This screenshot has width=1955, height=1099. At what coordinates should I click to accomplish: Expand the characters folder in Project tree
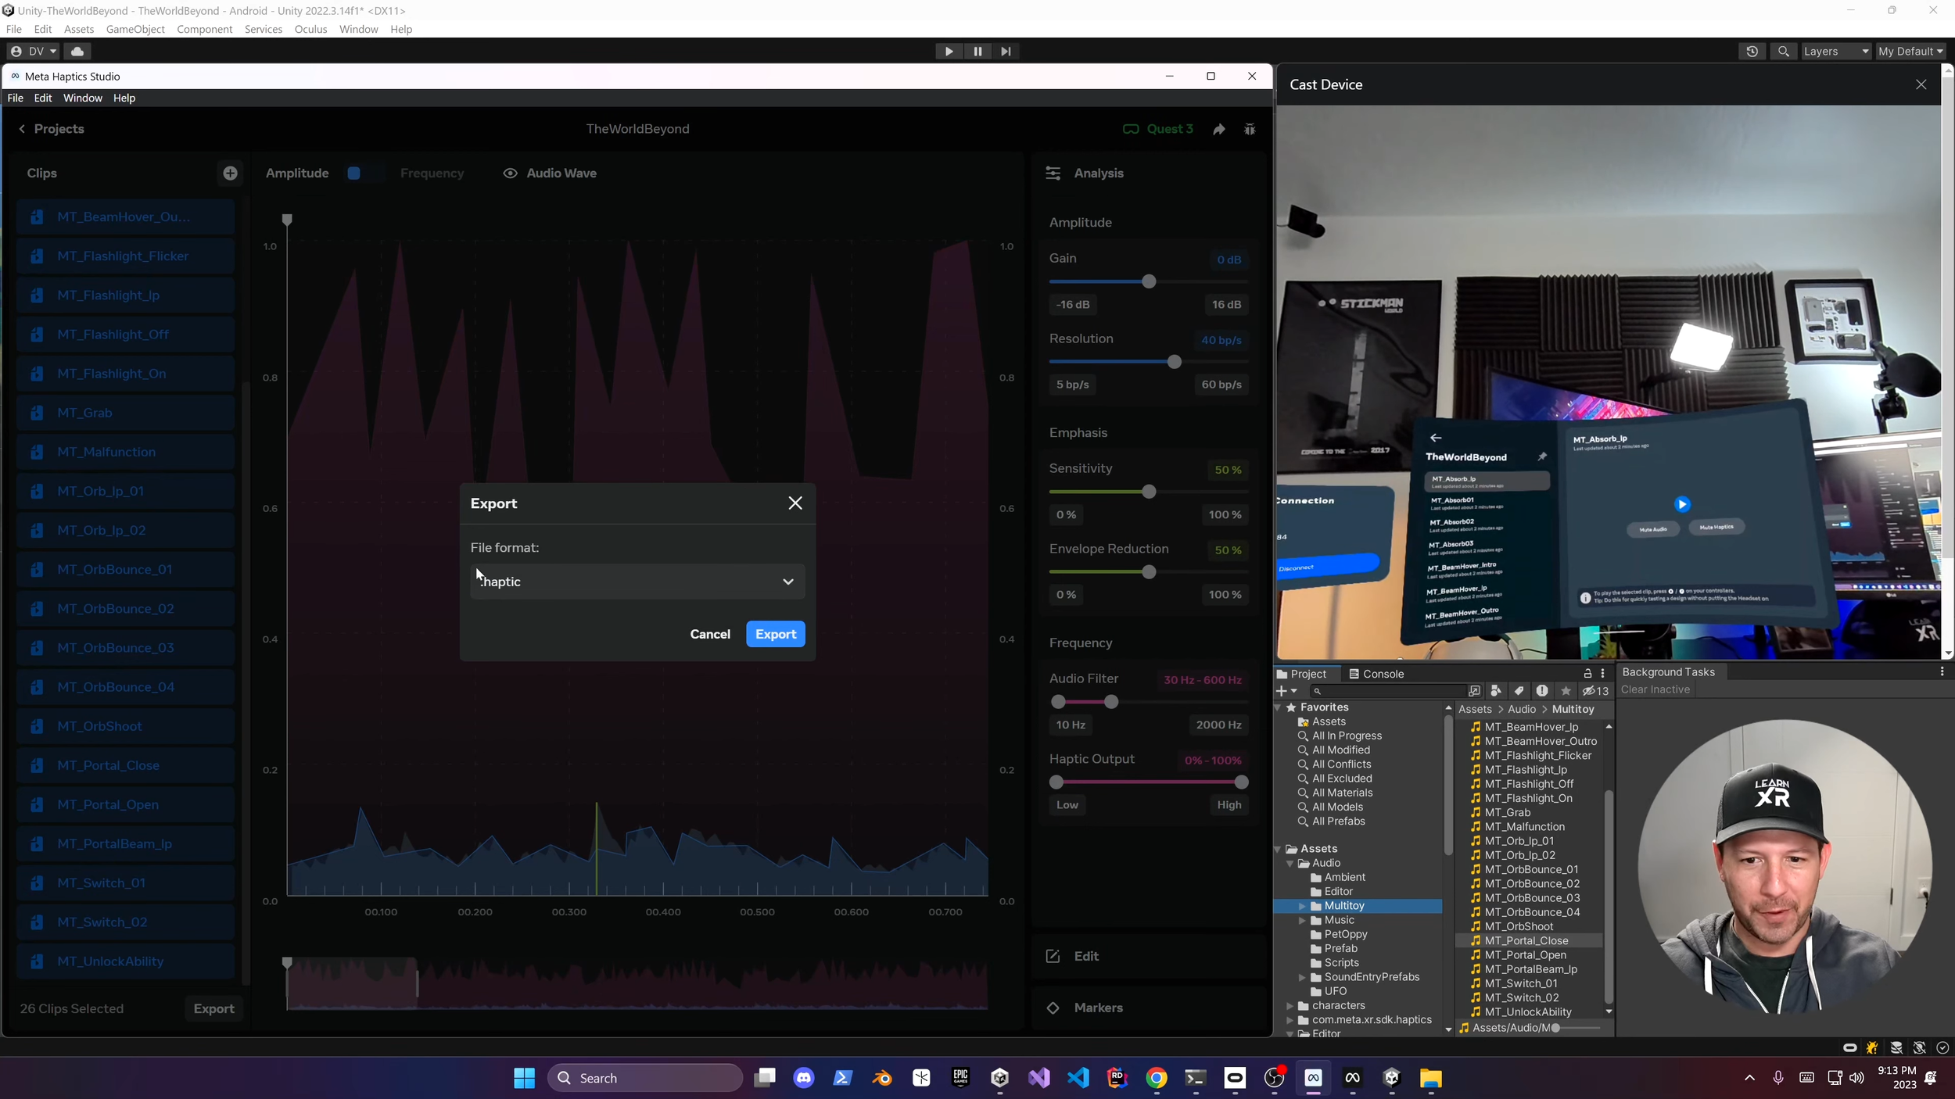1290,1006
